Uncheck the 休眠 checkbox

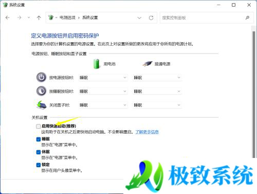[39, 152]
